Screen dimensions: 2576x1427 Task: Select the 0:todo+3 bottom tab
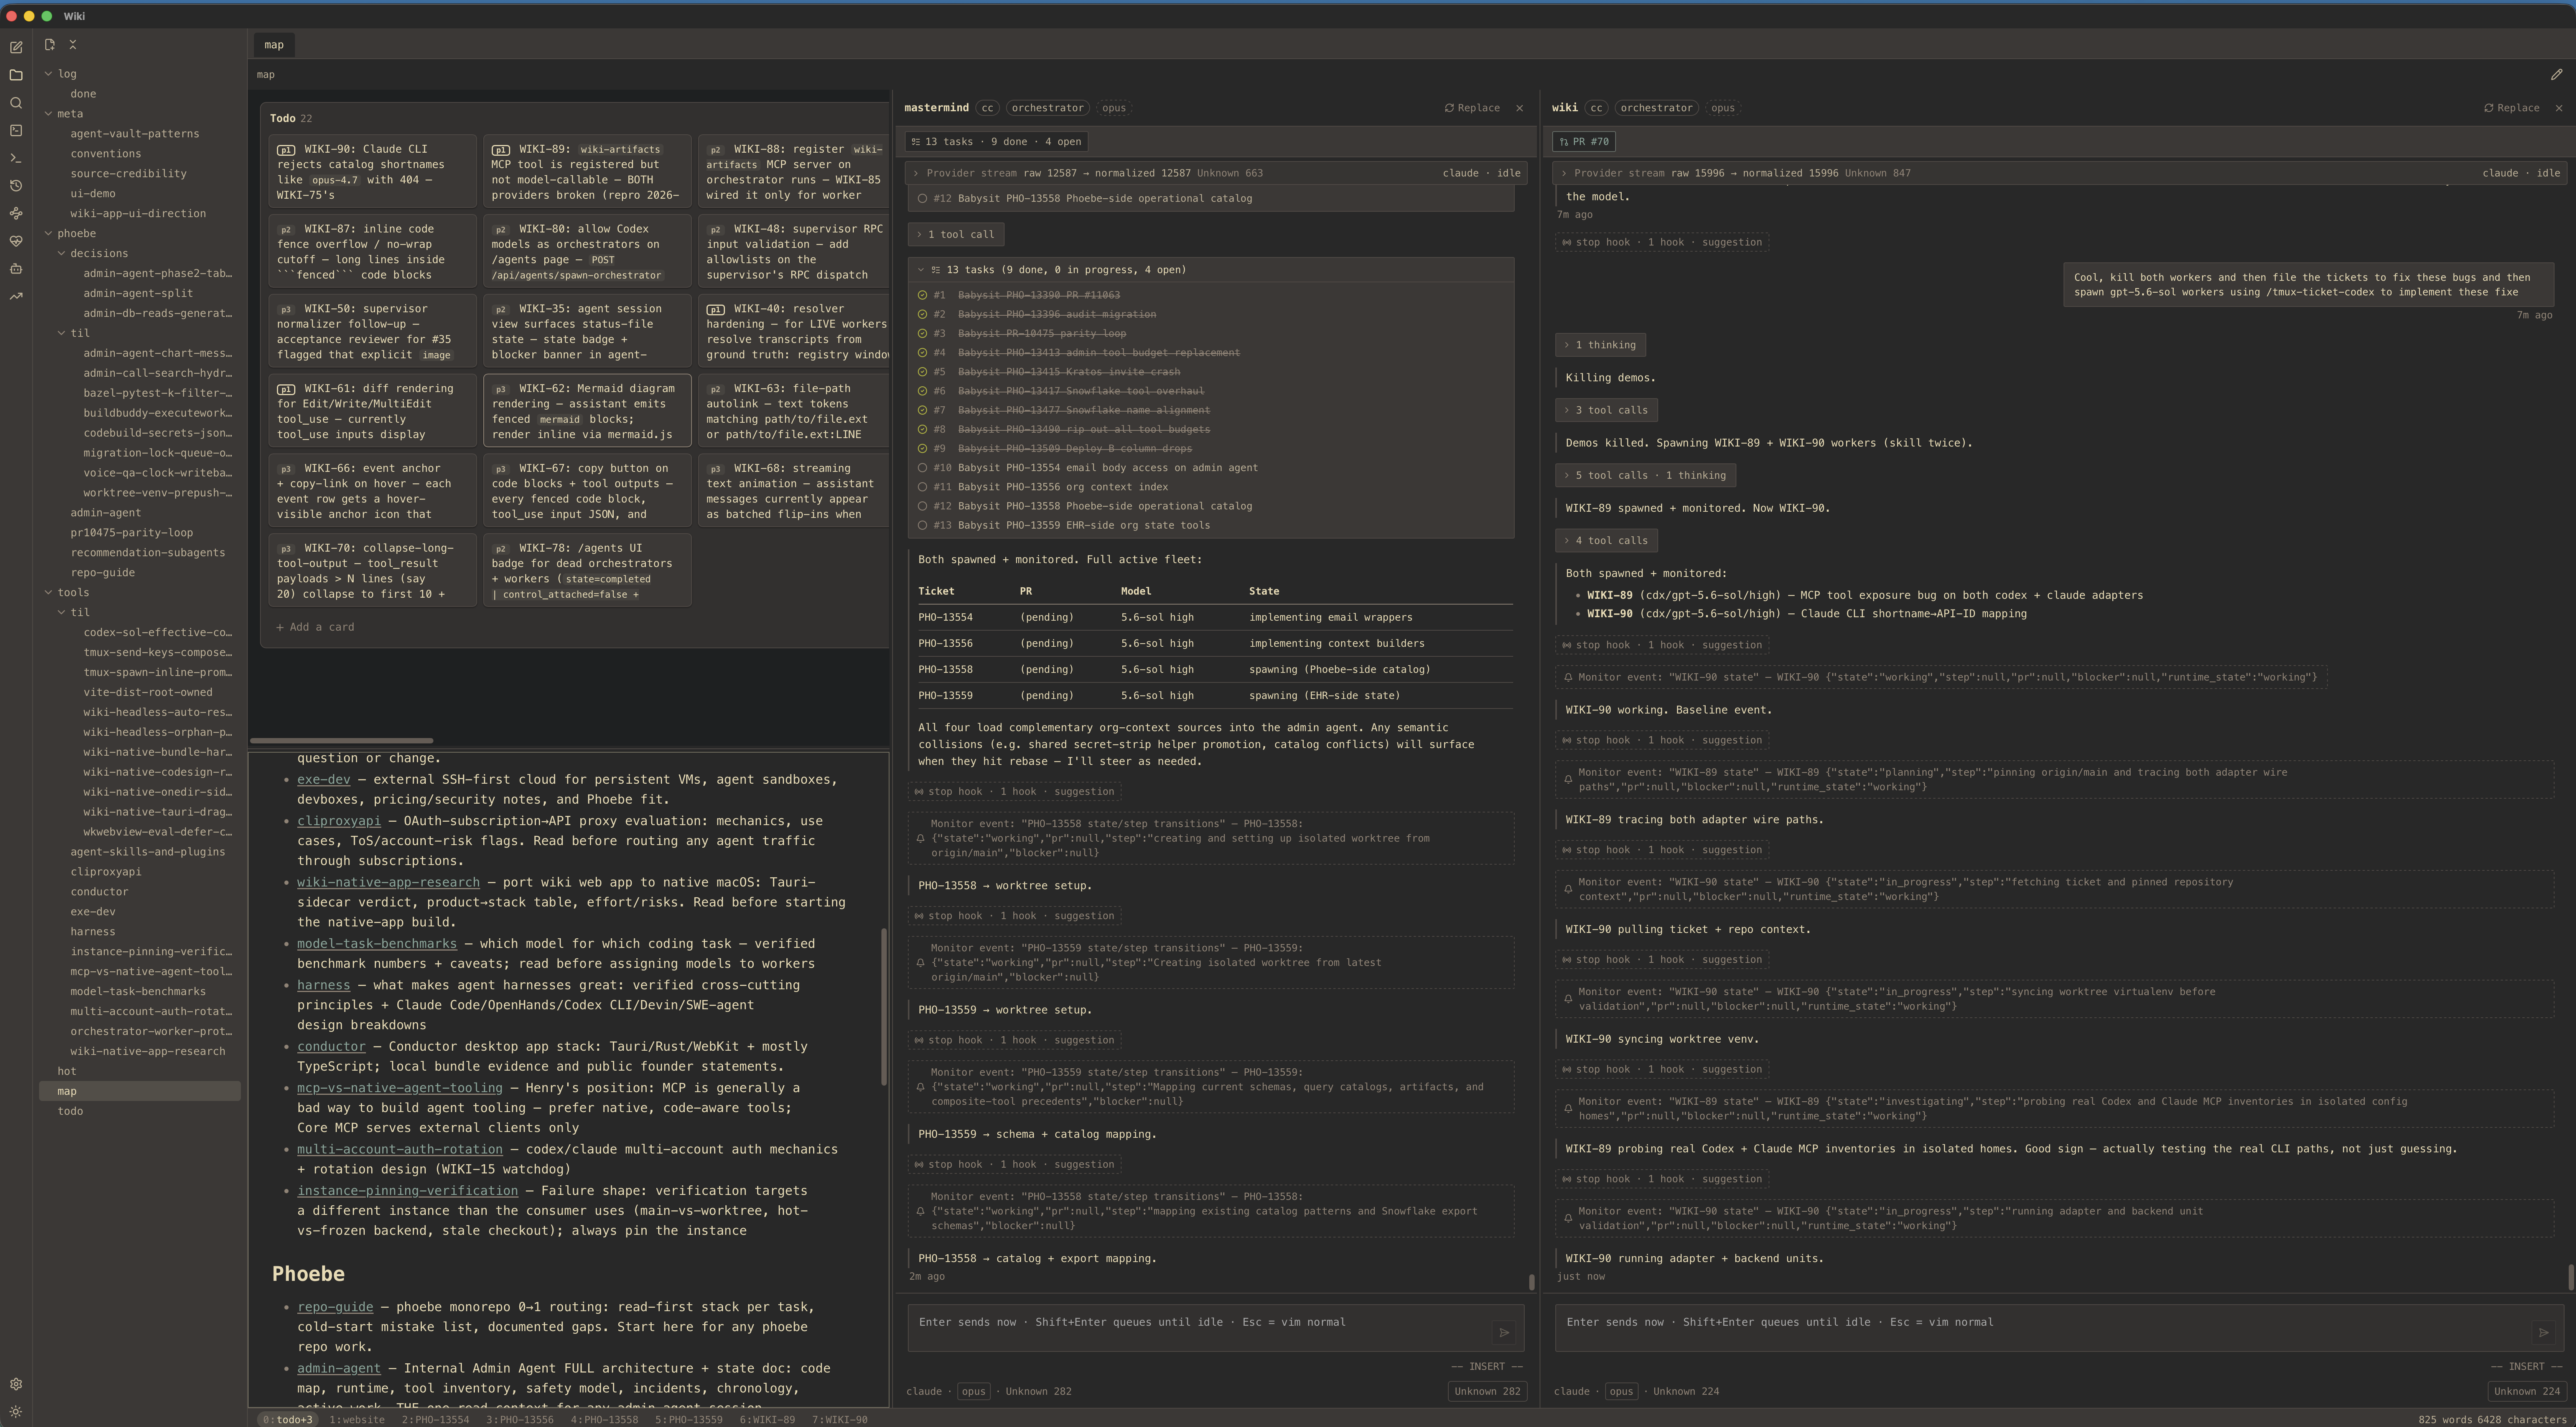pyautogui.click(x=288, y=1420)
